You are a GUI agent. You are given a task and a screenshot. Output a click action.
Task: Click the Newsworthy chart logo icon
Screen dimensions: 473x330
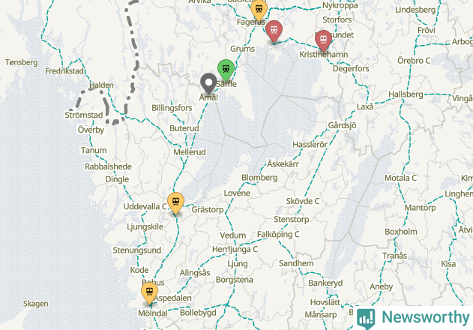coord(366,319)
